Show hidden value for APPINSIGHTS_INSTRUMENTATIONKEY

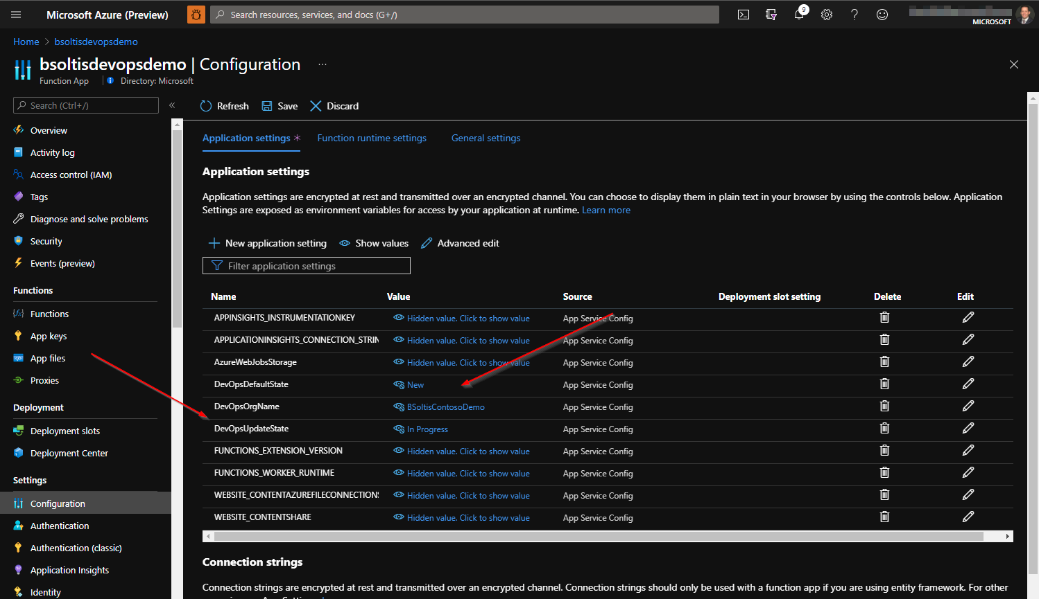(x=467, y=319)
